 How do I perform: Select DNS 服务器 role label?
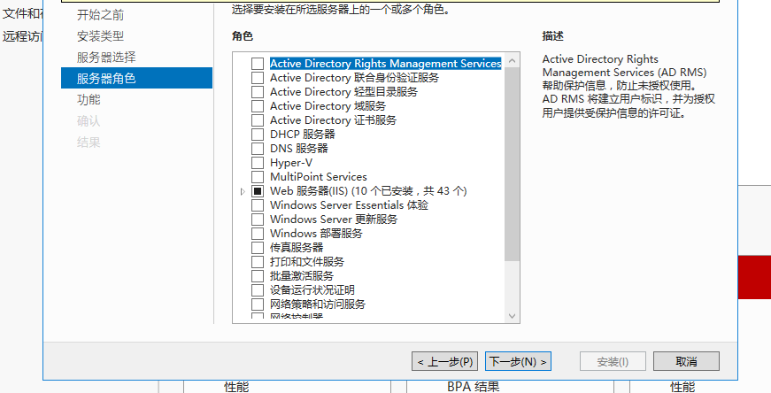(x=299, y=149)
